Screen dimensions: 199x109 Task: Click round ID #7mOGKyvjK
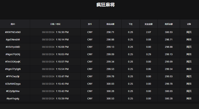pyautogui.click(x=13, y=62)
